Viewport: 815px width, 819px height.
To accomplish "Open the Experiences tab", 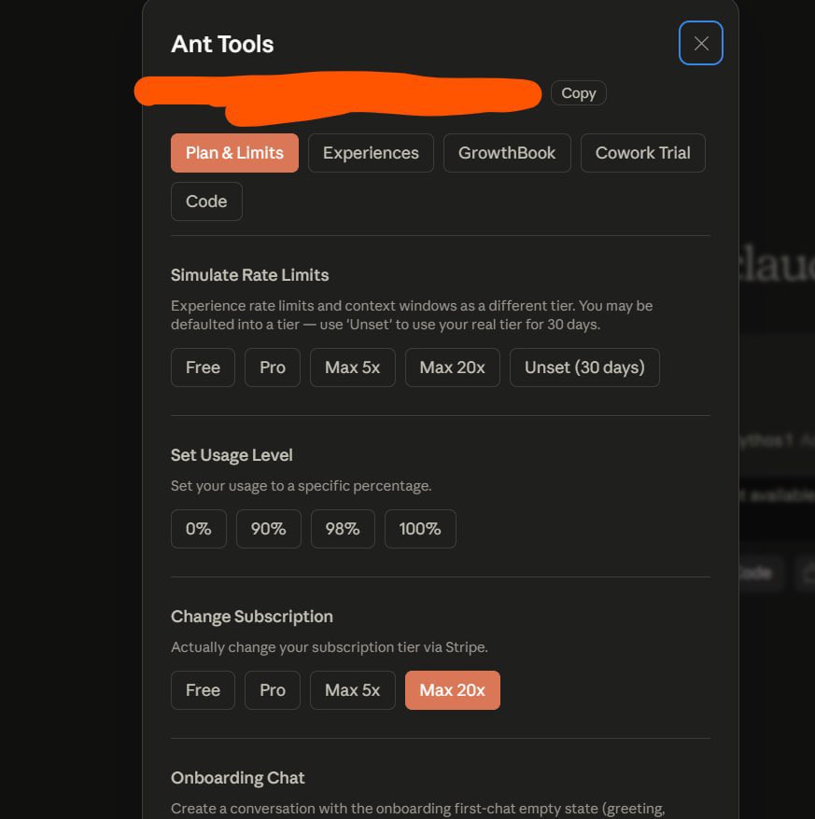I will 371,153.
